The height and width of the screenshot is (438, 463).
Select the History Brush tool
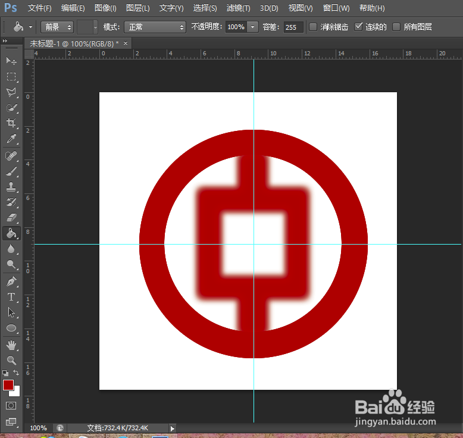tap(11, 202)
